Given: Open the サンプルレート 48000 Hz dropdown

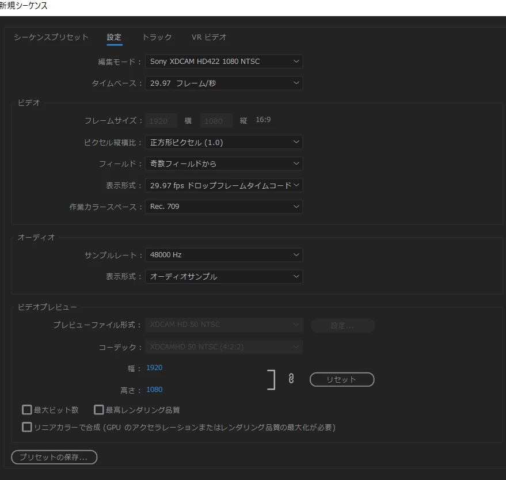Looking at the screenshot, I should [224, 255].
